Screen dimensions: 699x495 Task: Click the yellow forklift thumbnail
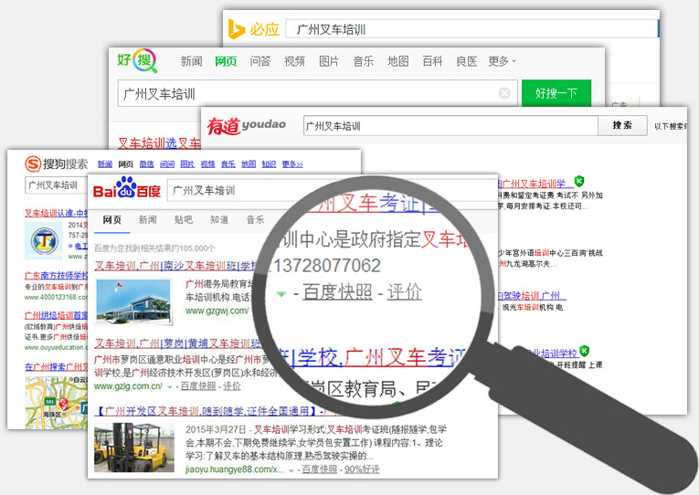pos(134,448)
